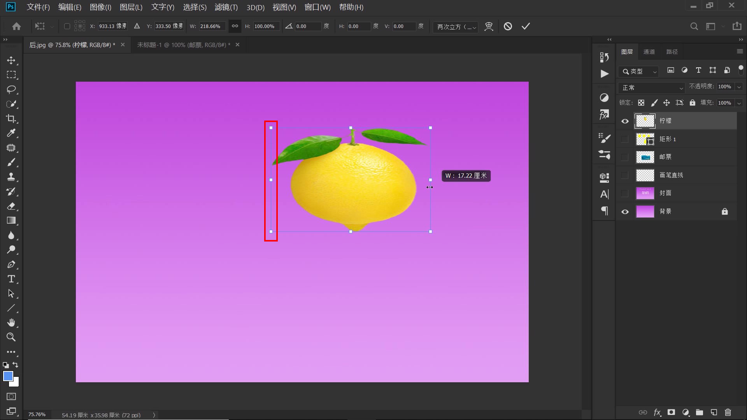747x420 pixels.
Task: Delete layer using trash icon
Action: [728, 412]
